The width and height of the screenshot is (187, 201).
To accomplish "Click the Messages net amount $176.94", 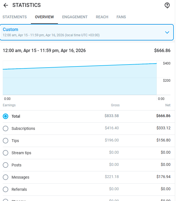I will click(x=163, y=177).
